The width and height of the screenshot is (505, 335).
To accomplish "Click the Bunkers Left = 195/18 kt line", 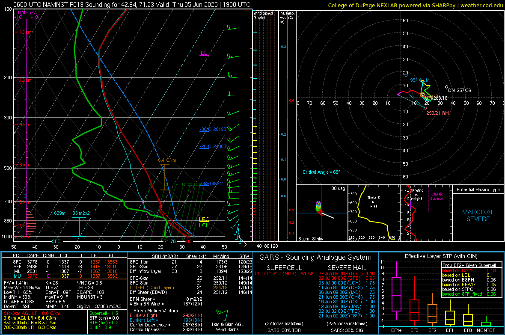I will pyautogui.click(x=166, y=320).
